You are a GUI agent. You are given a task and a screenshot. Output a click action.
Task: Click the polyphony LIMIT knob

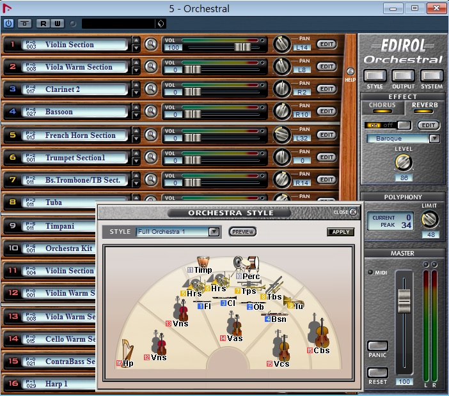[429, 220]
